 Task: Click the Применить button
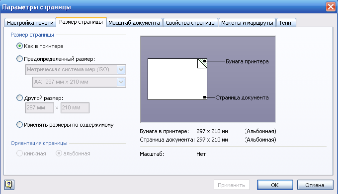(x=232, y=185)
